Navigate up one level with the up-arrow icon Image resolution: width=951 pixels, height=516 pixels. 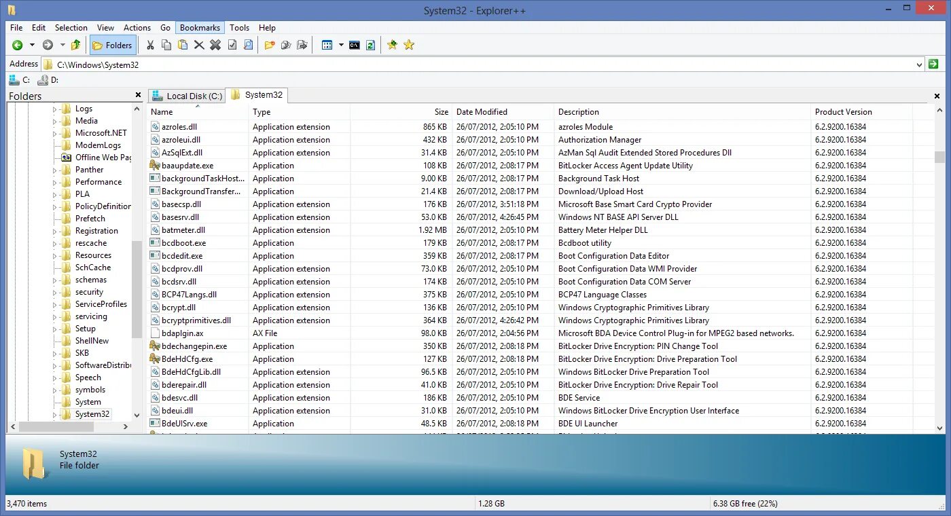coord(75,45)
